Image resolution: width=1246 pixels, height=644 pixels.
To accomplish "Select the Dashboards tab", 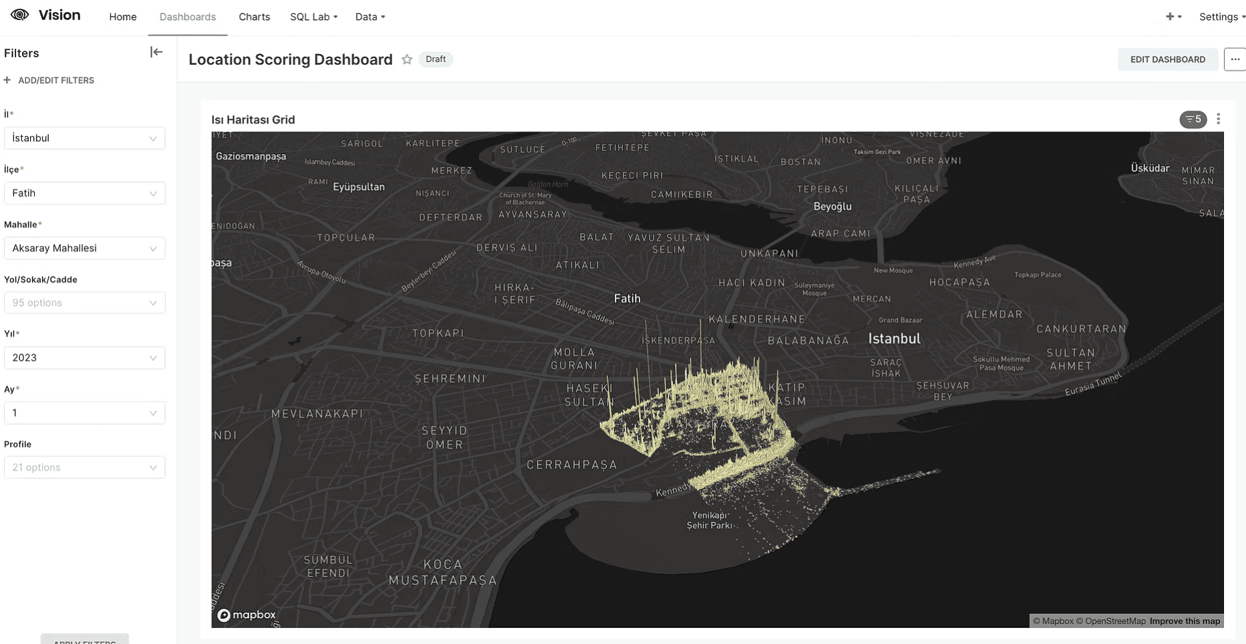I will [x=187, y=17].
